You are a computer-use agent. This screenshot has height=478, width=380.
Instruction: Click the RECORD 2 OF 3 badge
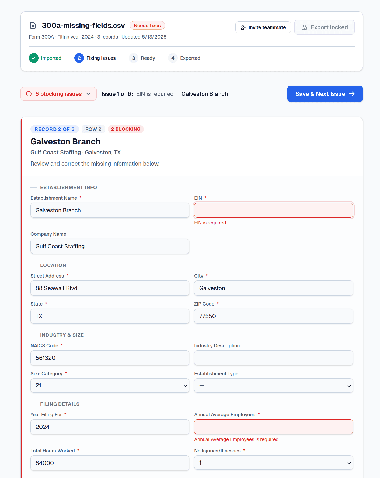coord(55,129)
